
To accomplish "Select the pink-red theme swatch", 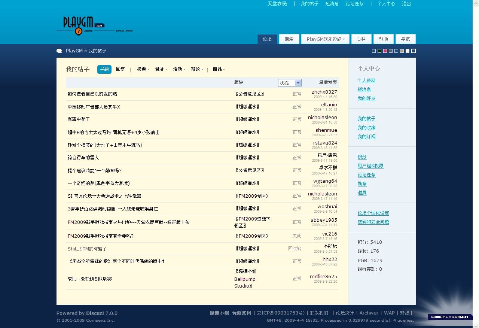I will (385, 51).
